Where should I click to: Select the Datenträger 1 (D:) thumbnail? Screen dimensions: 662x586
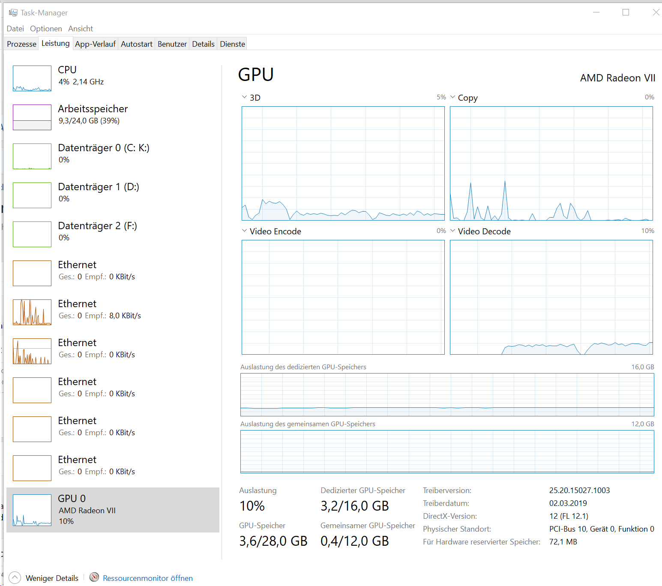pos(32,195)
